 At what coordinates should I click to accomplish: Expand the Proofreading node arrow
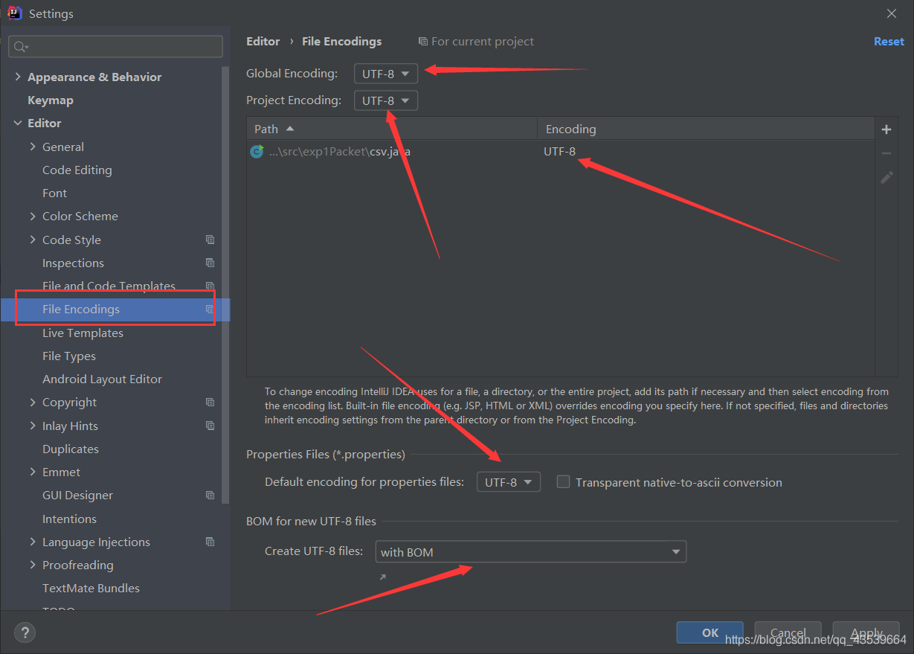[33, 565]
